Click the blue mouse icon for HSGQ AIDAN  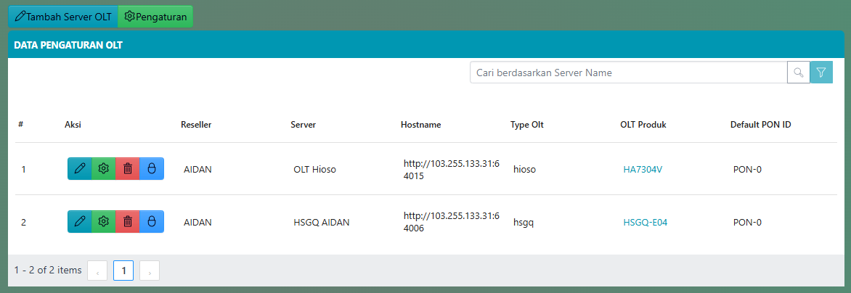[152, 222]
